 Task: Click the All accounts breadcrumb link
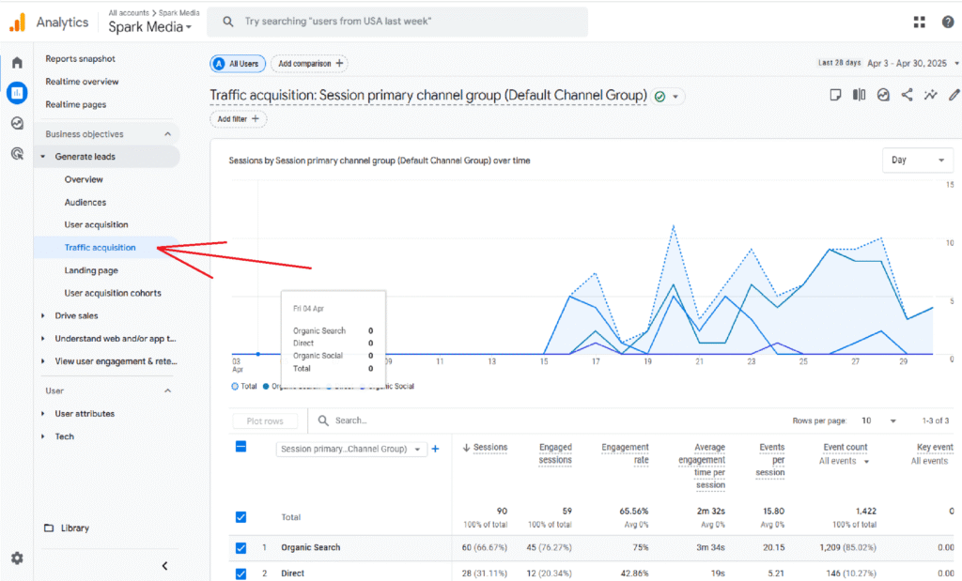(x=129, y=13)
